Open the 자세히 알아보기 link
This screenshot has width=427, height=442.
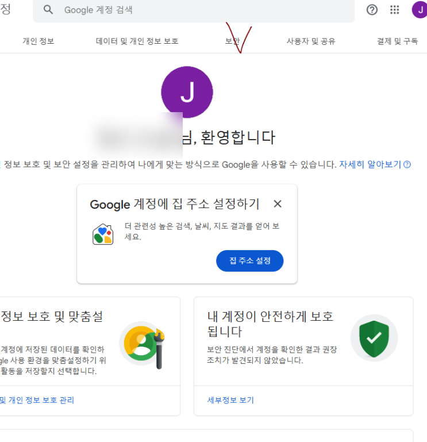point(370,164)
